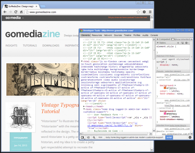Switch to the Sources tab in Developer Tools
195x153 pixels.
118,35
